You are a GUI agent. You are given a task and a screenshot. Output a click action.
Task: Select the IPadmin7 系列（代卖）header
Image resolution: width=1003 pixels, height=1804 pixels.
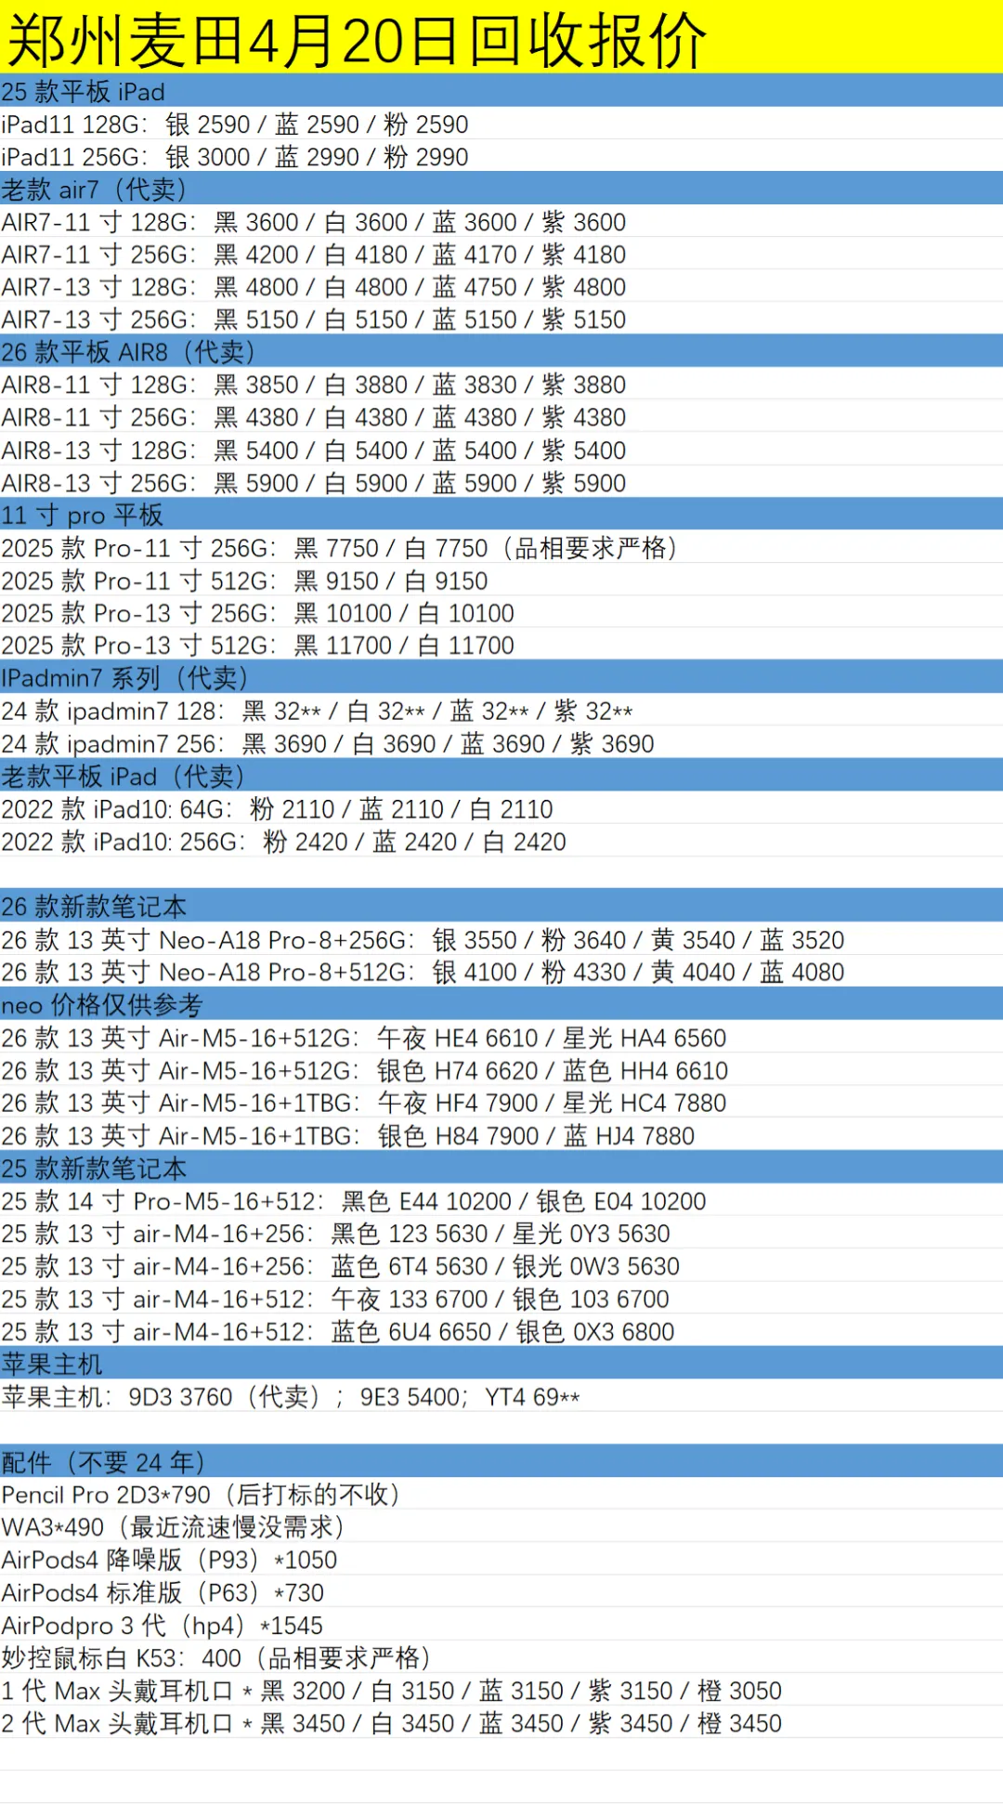coord(501,677)
